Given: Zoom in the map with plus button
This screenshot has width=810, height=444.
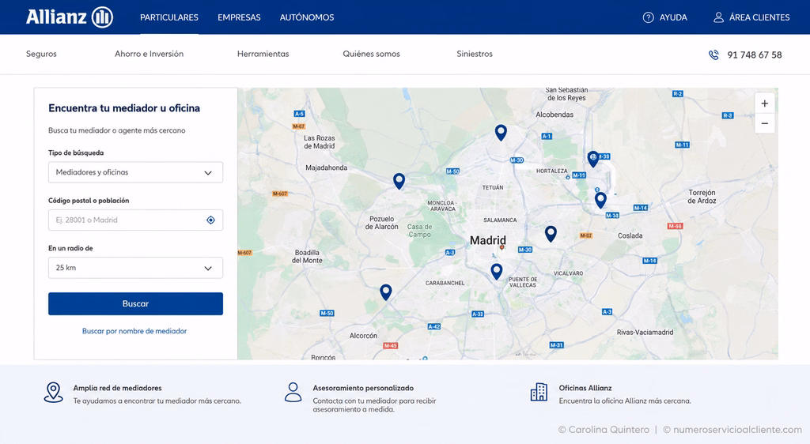Looking at the screenshot, I should pyautogui.click(x=765, y=103).
